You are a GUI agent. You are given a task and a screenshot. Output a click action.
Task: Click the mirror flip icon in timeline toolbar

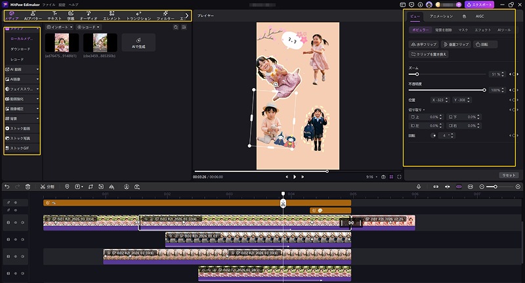[x=112, y=186]
